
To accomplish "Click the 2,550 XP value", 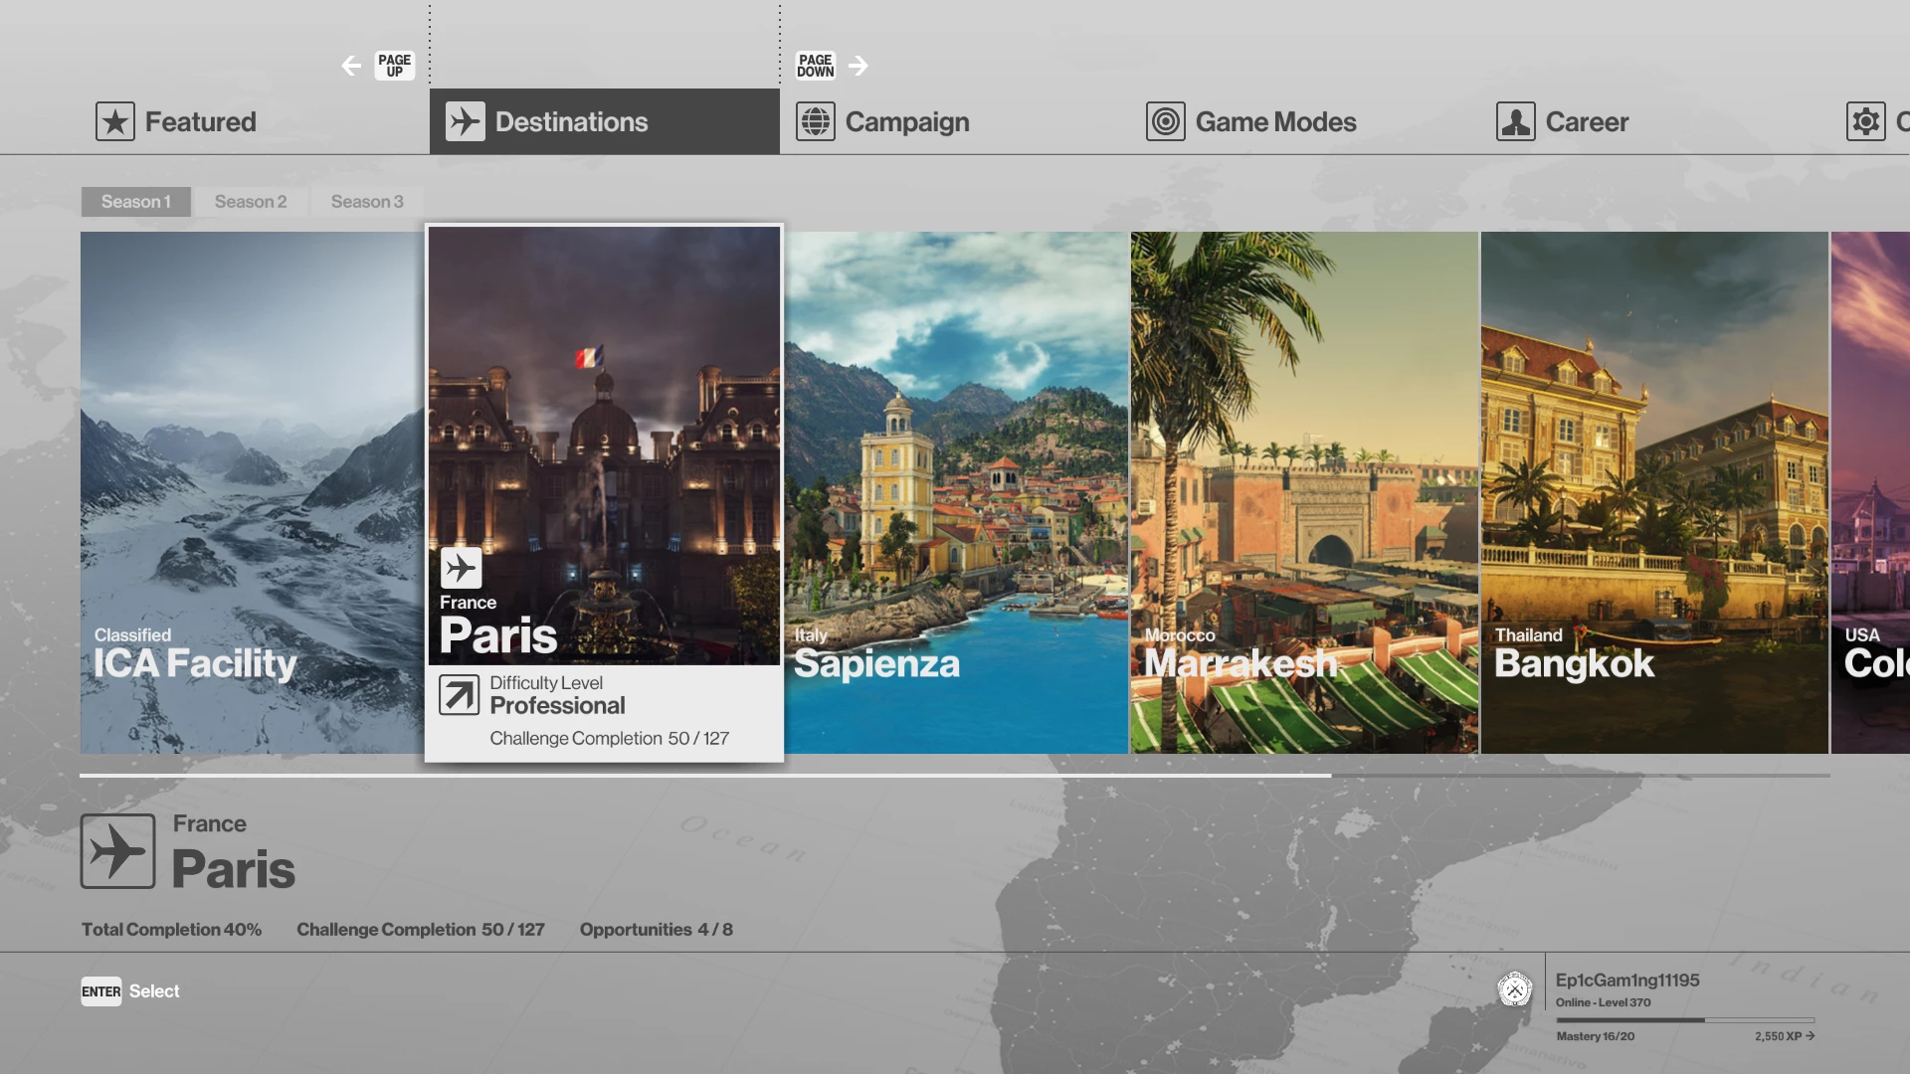I will tap(1778, 1036).
